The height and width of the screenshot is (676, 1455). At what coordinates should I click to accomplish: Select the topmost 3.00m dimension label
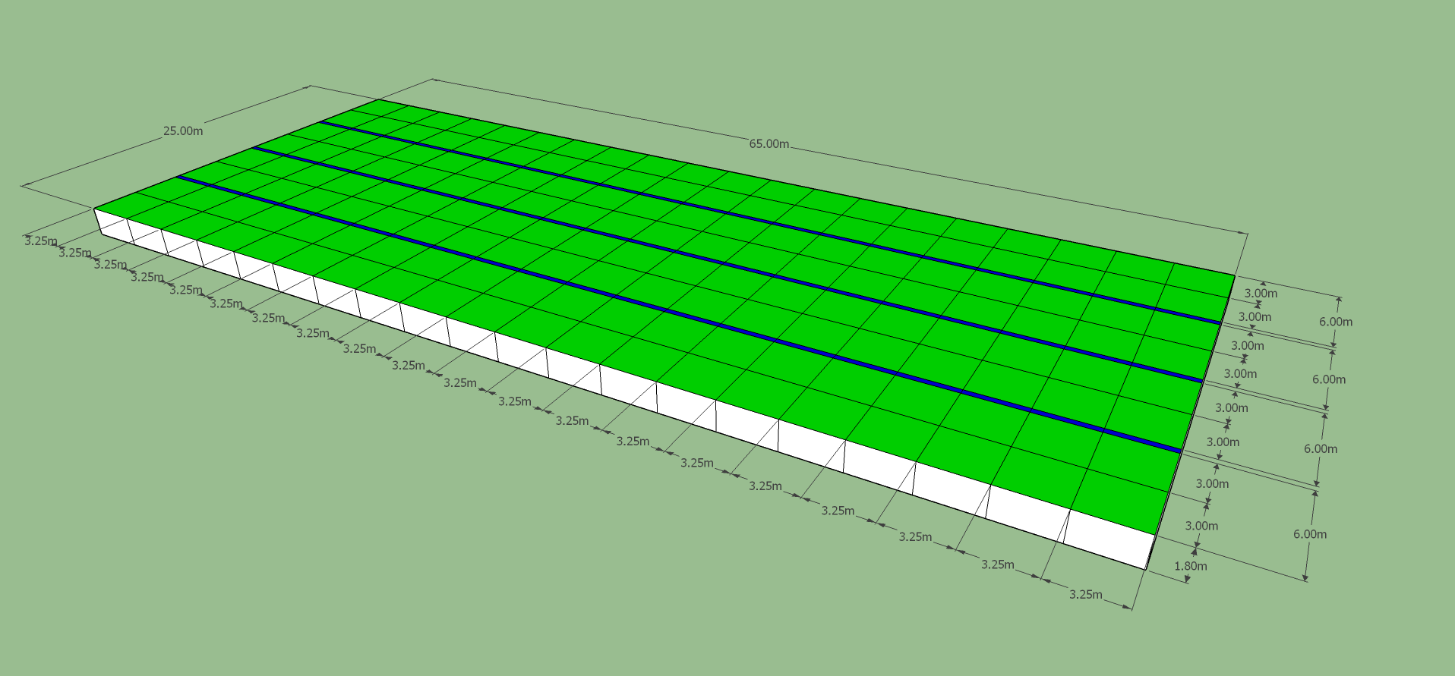tap(1261, 294)
